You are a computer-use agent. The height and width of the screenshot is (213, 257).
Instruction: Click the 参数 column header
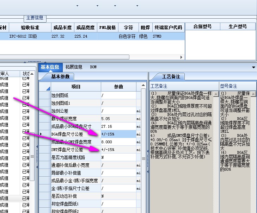pyautogui.click(x=118, y=87)
